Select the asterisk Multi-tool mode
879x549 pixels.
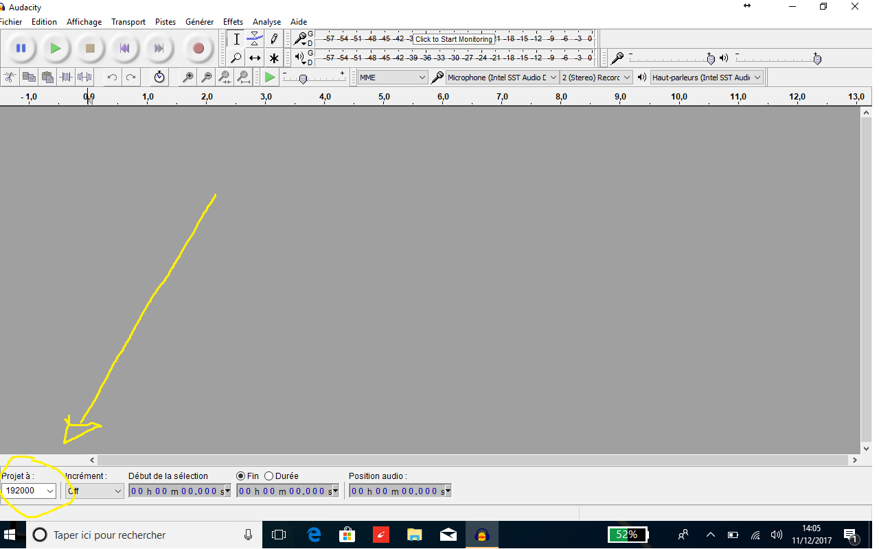[274, 58]
